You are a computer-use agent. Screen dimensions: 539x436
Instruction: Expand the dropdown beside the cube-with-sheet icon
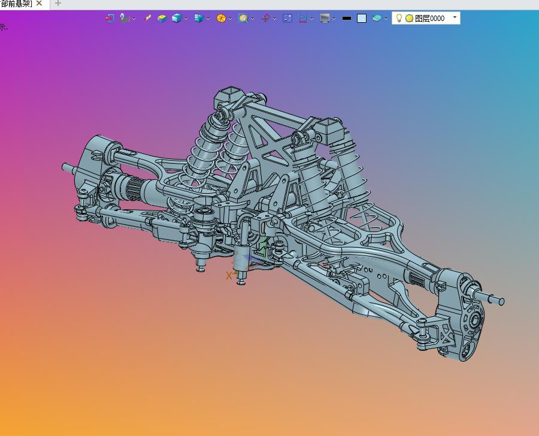(208, 19)
